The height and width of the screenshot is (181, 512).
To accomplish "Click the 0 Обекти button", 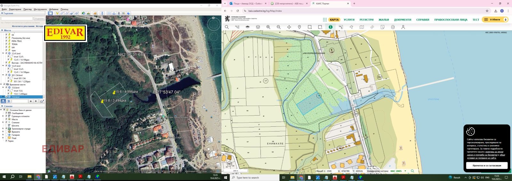I will coord(495,20).
